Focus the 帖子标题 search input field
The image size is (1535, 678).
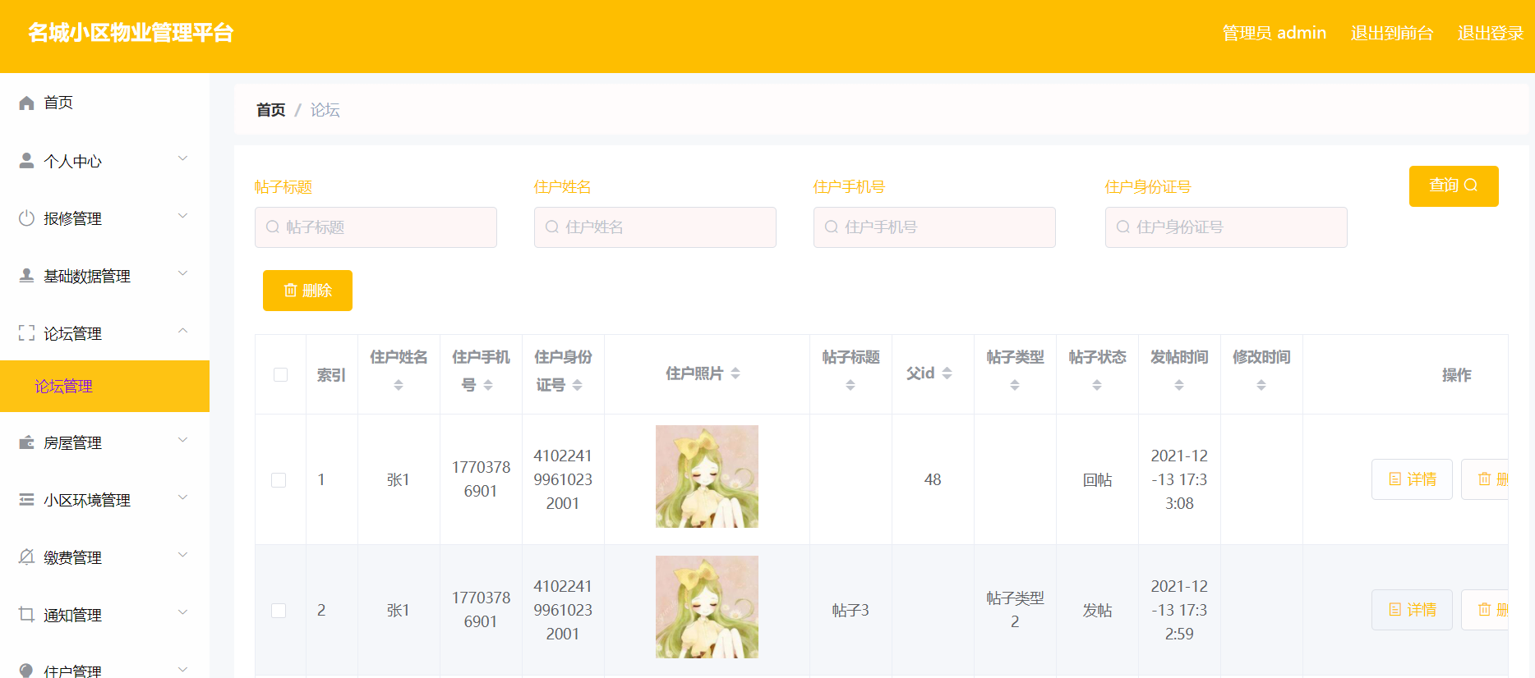coord(376,227)
